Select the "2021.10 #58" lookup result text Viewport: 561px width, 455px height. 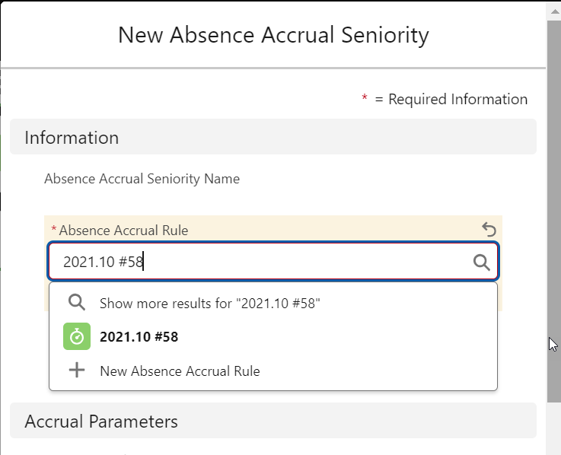(x=139, y=337)
